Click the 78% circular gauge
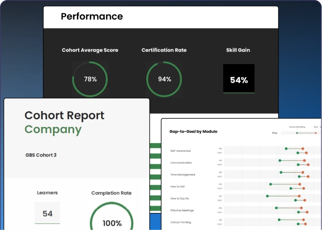Image resolution: width=322 pixels, height=230 pixels. tap(90, 79)
